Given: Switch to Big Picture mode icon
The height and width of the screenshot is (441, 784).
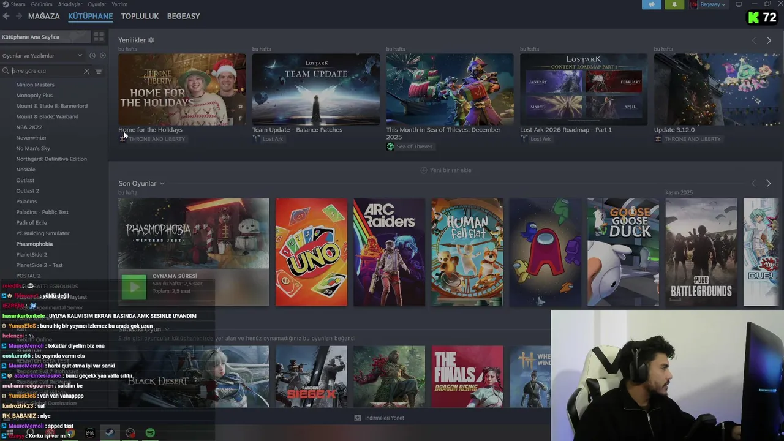Looking at the screenshot, I should 739,4.
